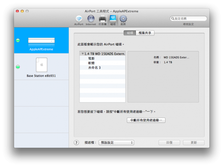Viewport: 223px width, 167px height.
Task: Switch to the 磁碟 tab
Action: point(130,33)
